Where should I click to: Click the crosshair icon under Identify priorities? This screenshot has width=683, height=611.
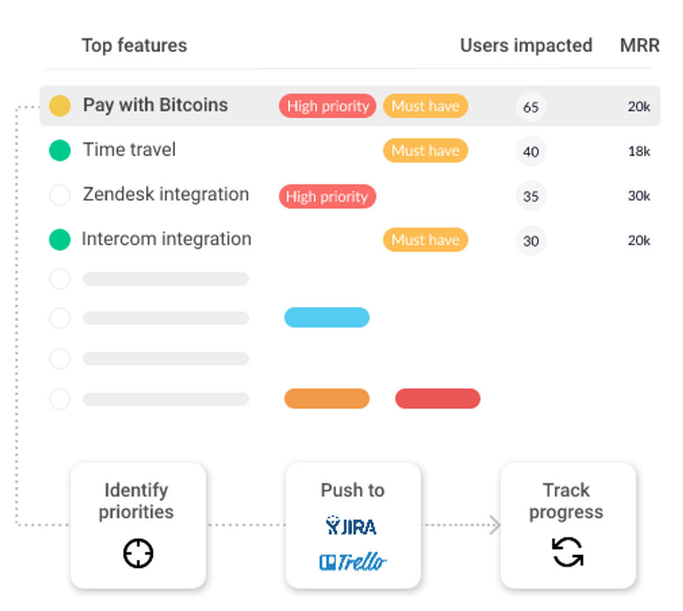(138, 553)
